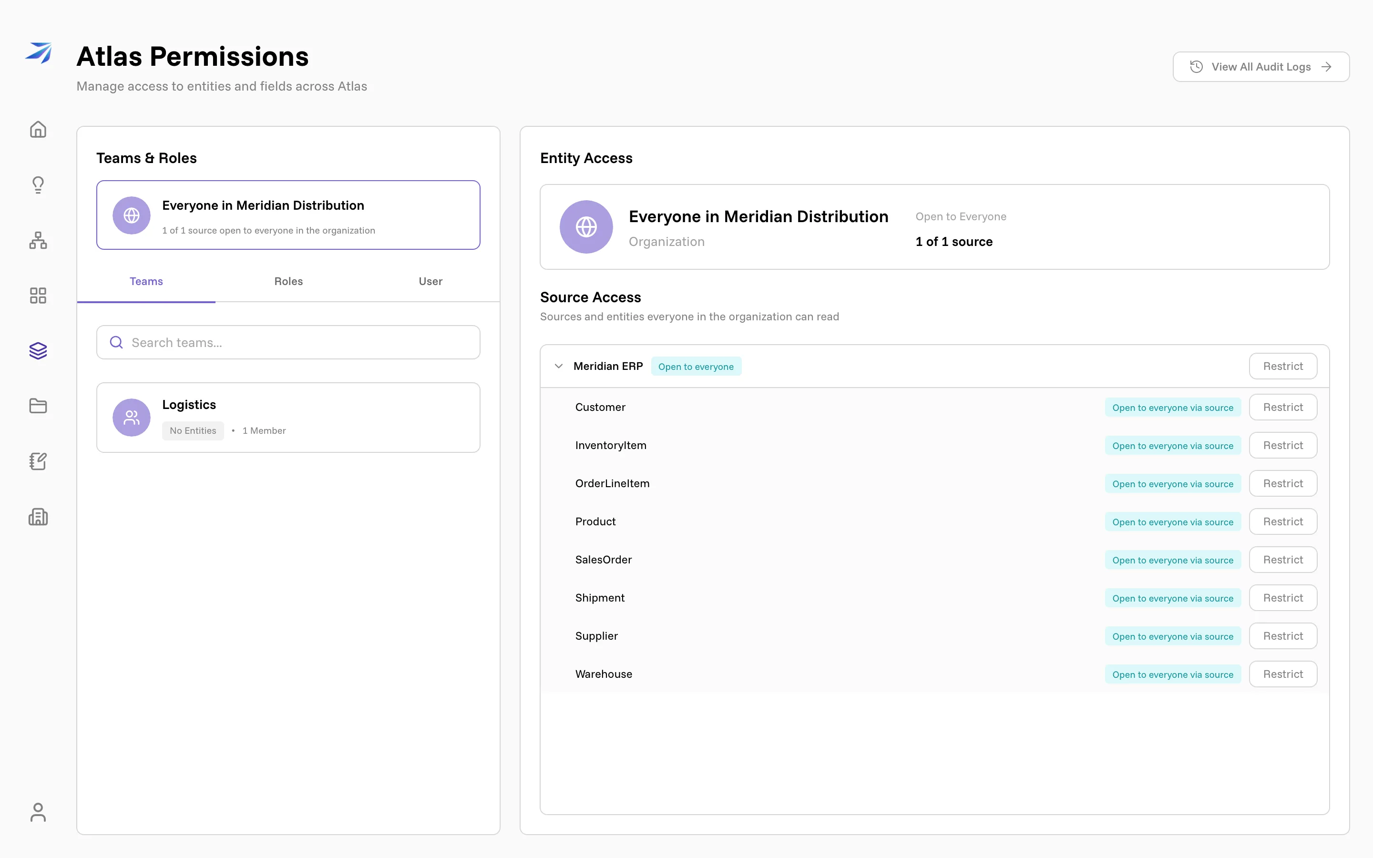1373x858 pixels.
Task: Click the Shipment entity name
Action: tap(600, 598)
